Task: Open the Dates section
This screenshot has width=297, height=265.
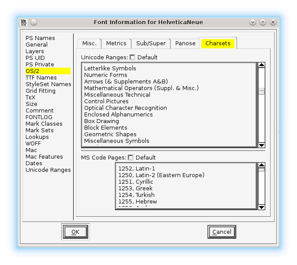Action: [34, 163]
